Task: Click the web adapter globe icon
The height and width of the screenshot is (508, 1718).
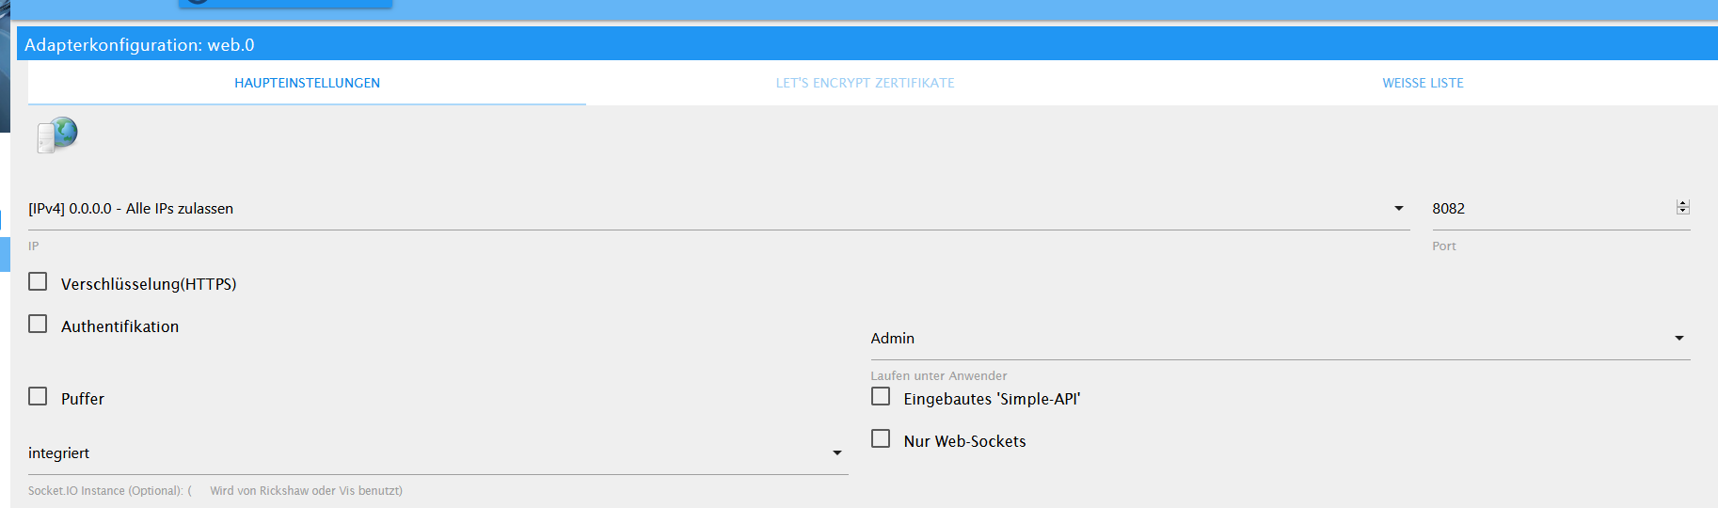Action: pos(57,135)
